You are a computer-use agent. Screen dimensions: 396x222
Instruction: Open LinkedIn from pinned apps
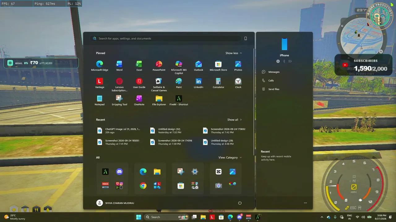point(199,83)
